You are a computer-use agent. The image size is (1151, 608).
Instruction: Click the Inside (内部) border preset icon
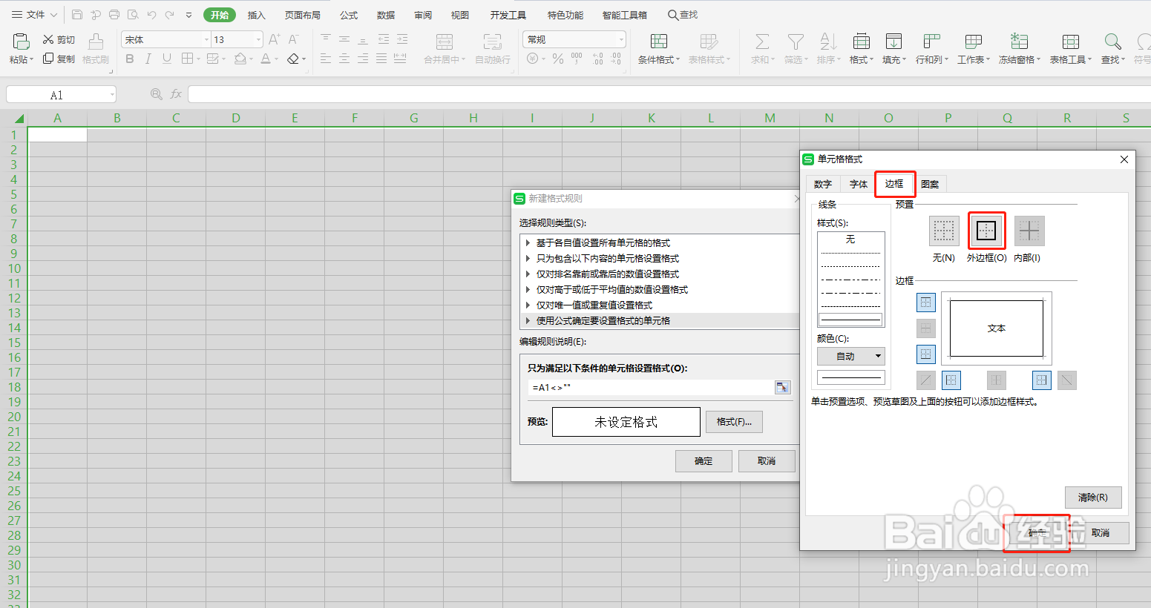tap(1029, 231)
